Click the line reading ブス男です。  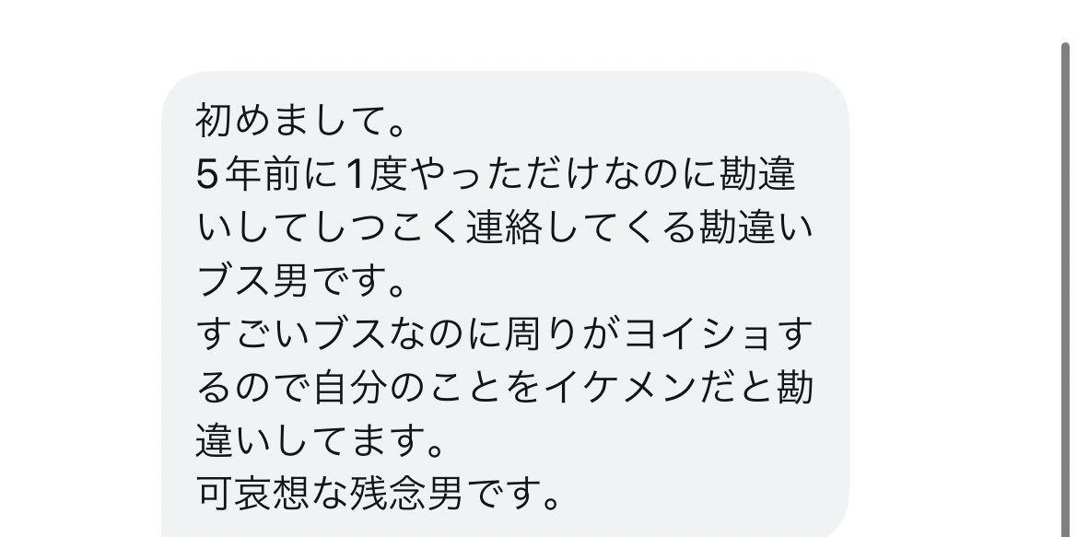pyautogui.click(x=303, y=280)
